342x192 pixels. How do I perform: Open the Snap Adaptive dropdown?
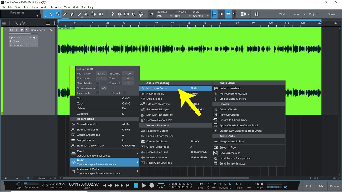tap(201, 16)
